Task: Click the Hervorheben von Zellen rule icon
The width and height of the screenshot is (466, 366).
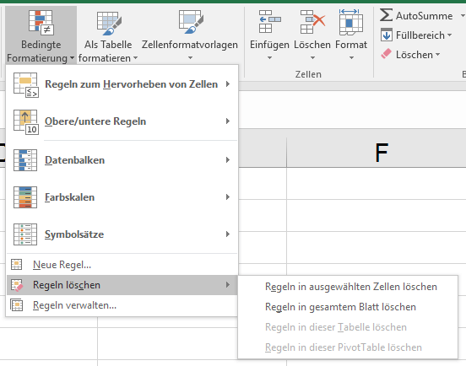Action: click(26, 85)
